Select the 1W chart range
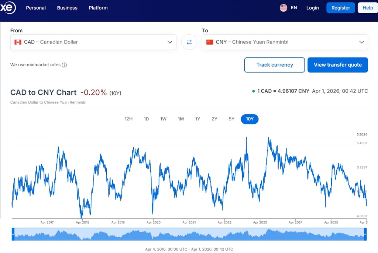Screen dimensions: 378x253 click(x=163, y=119)
